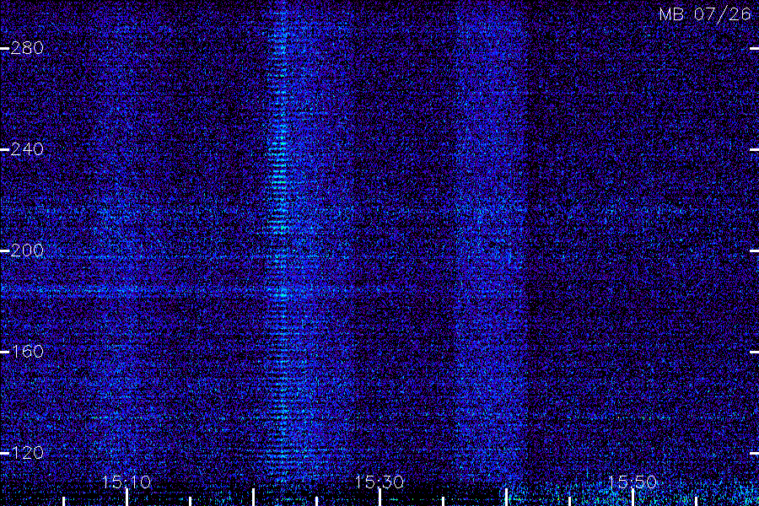Click the 200 frequency axis label
759x506 pixels.
(27, 250)
